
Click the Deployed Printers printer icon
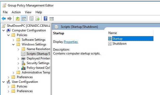23,58
